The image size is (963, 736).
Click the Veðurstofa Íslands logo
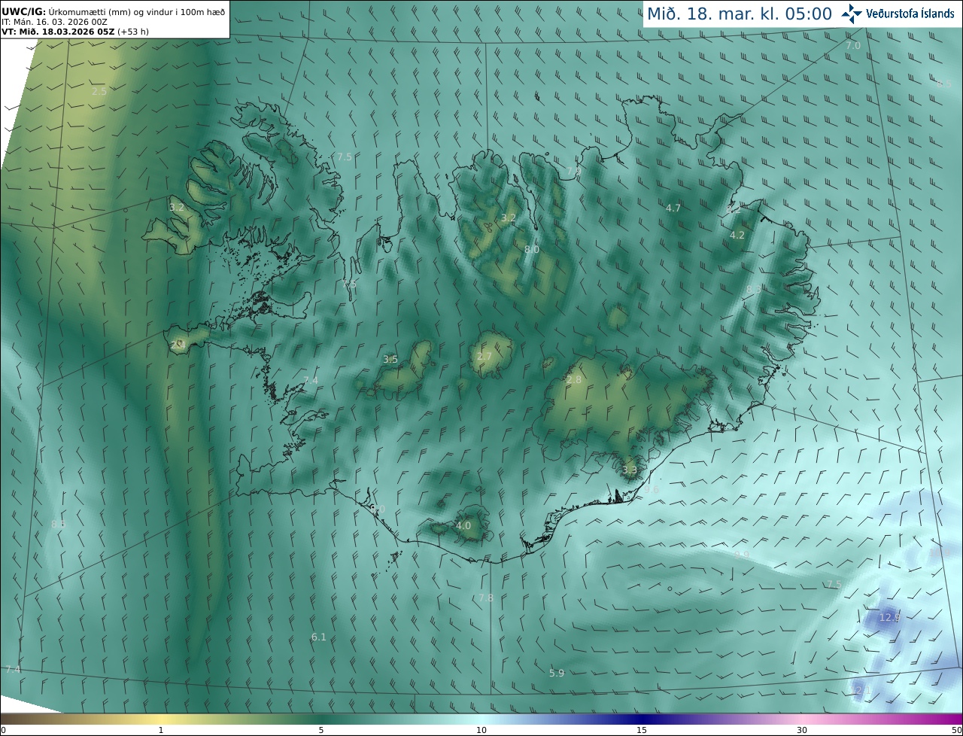pyautogui.click(x=898, y=14)
